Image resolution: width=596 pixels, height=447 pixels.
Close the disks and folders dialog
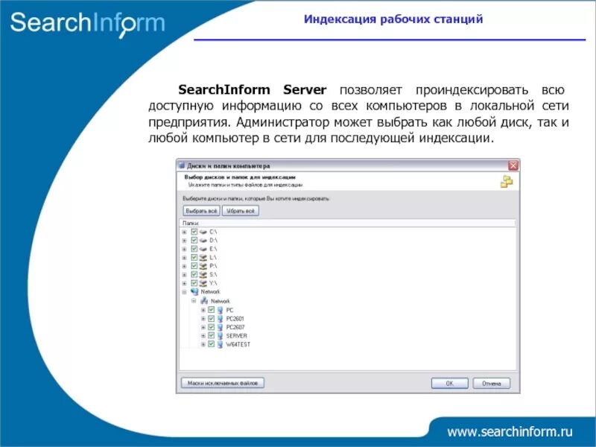pyautogui.click(x=513, y=165)
